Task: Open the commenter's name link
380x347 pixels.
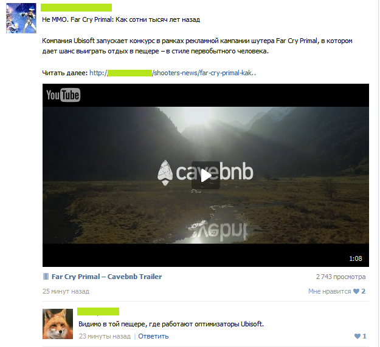Action: (98, 311)
